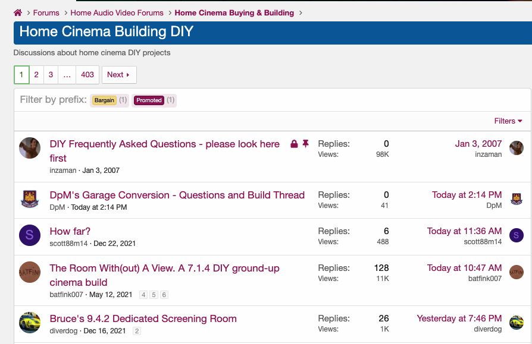
Task: Open page 2 of Bruce's Screening Room
Action: coord(137,332)
